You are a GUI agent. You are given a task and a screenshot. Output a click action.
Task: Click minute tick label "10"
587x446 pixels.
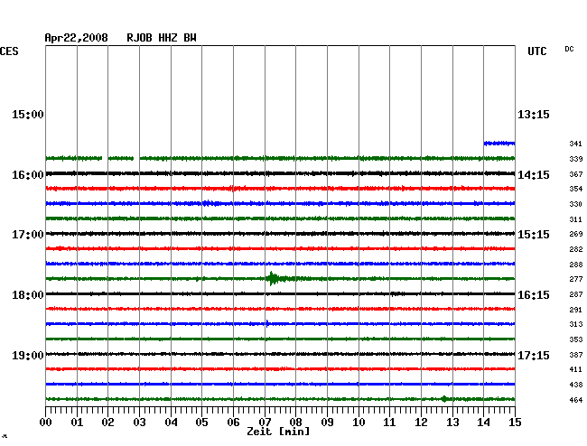coord(359,423)
